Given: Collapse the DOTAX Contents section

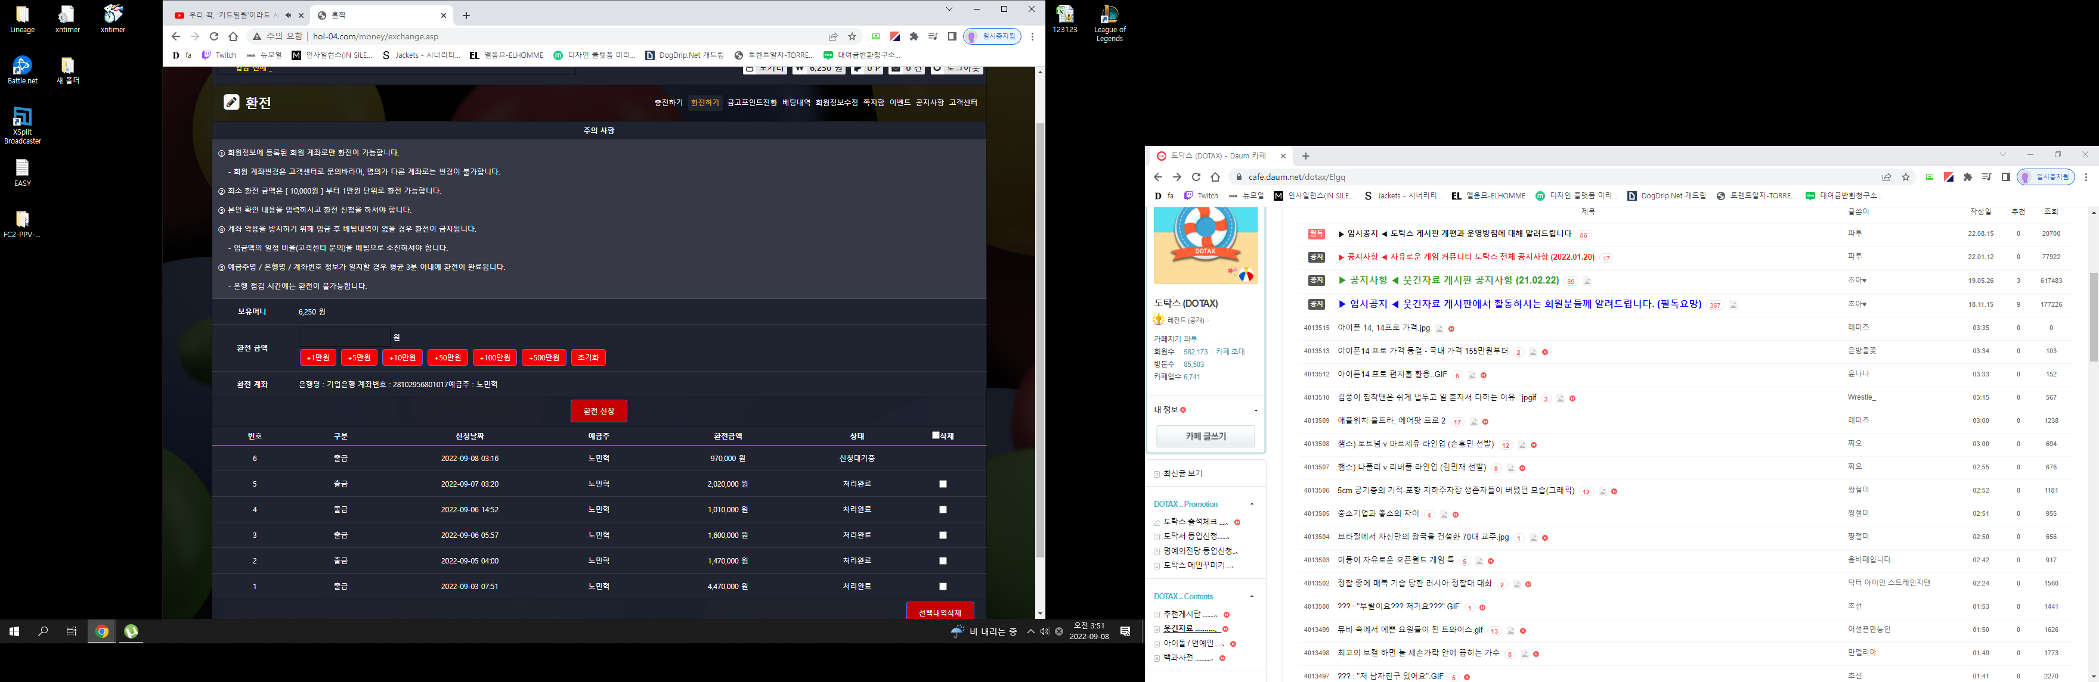Looking at the screenshot, I should (1252, 597).
